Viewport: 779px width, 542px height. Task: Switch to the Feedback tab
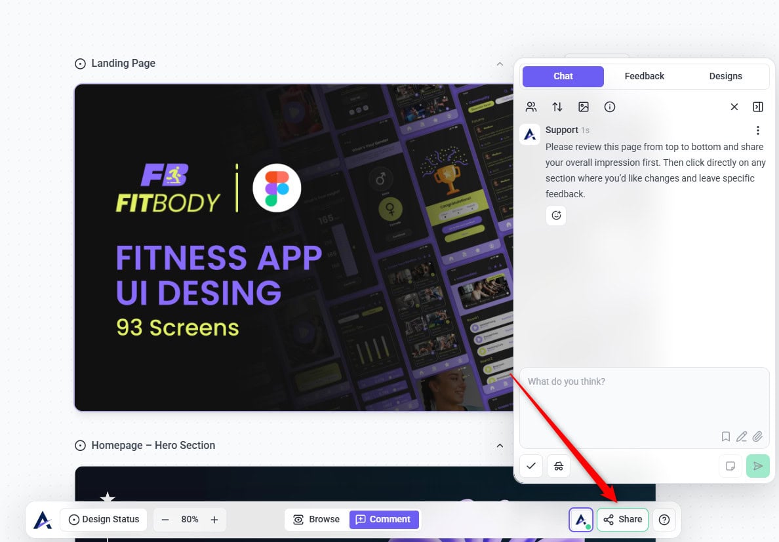tap(644, 76)
